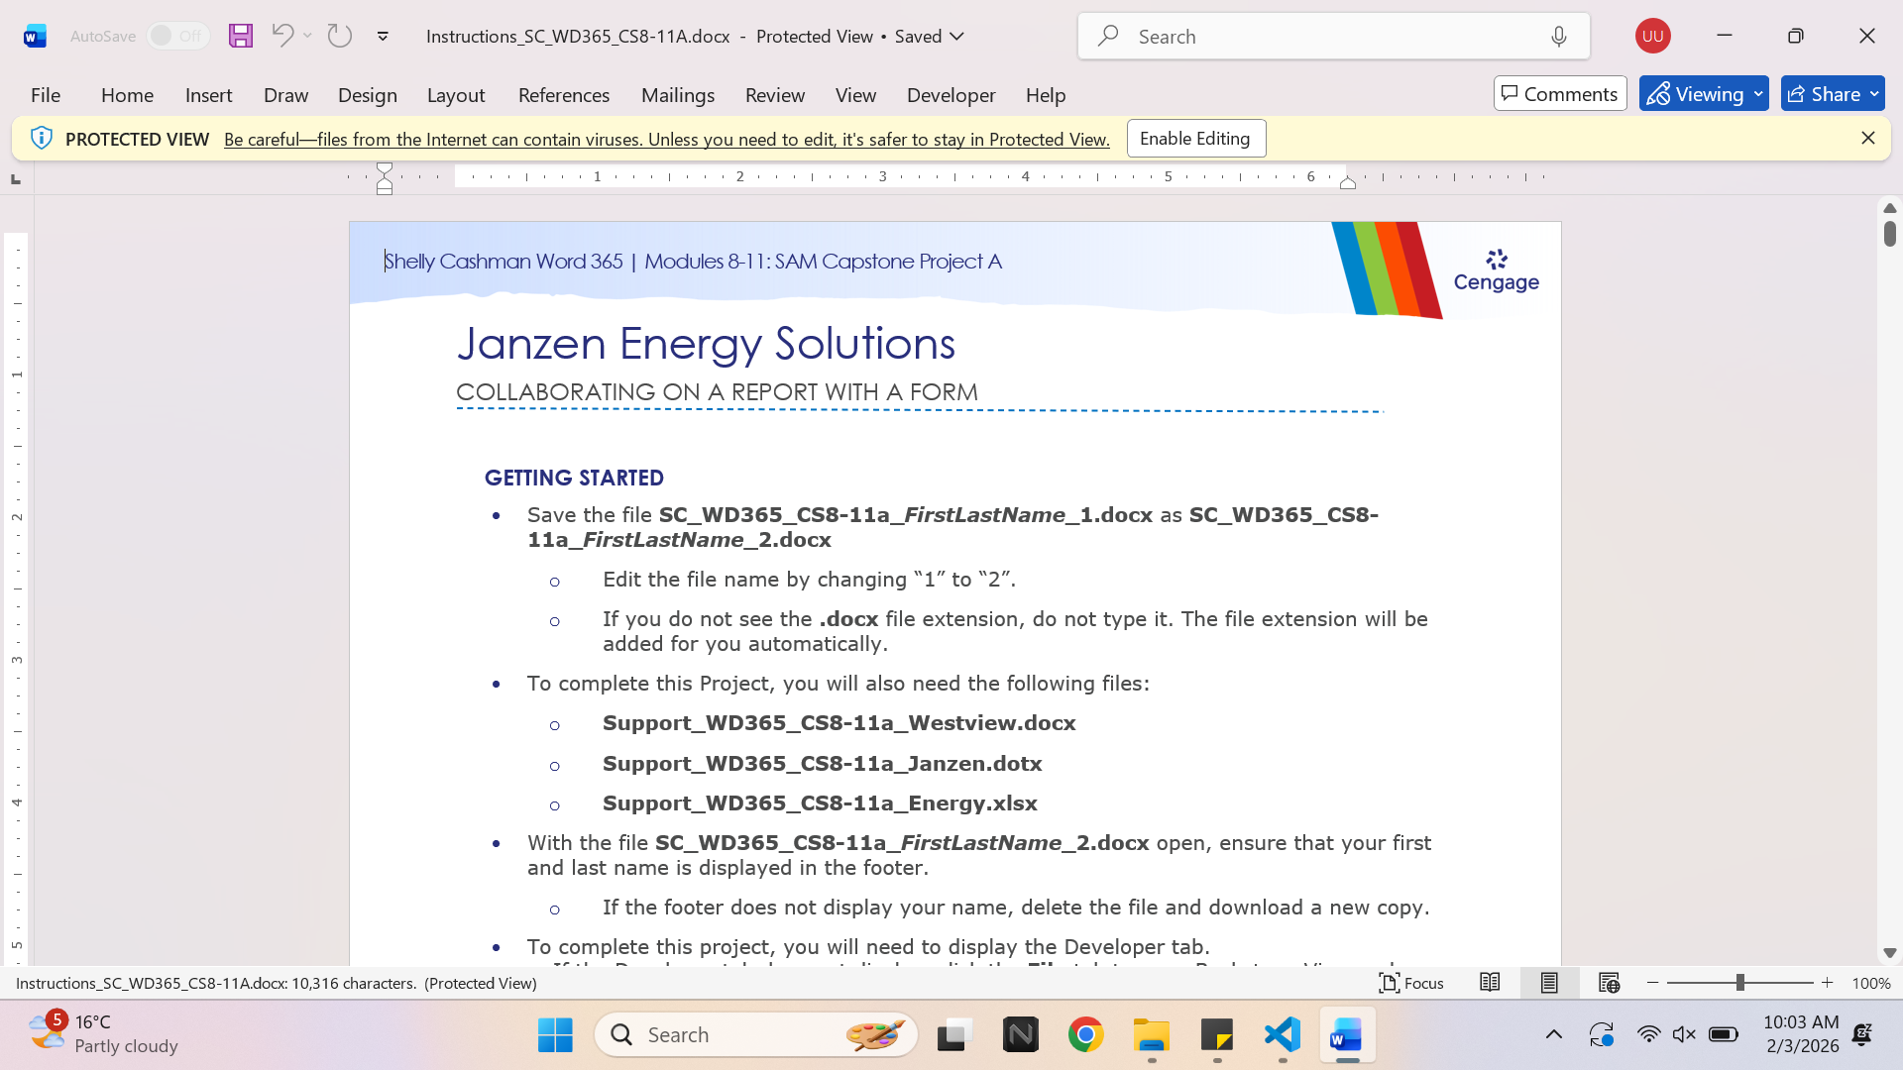Open the References ribbon tab

(x=564, y=95)
